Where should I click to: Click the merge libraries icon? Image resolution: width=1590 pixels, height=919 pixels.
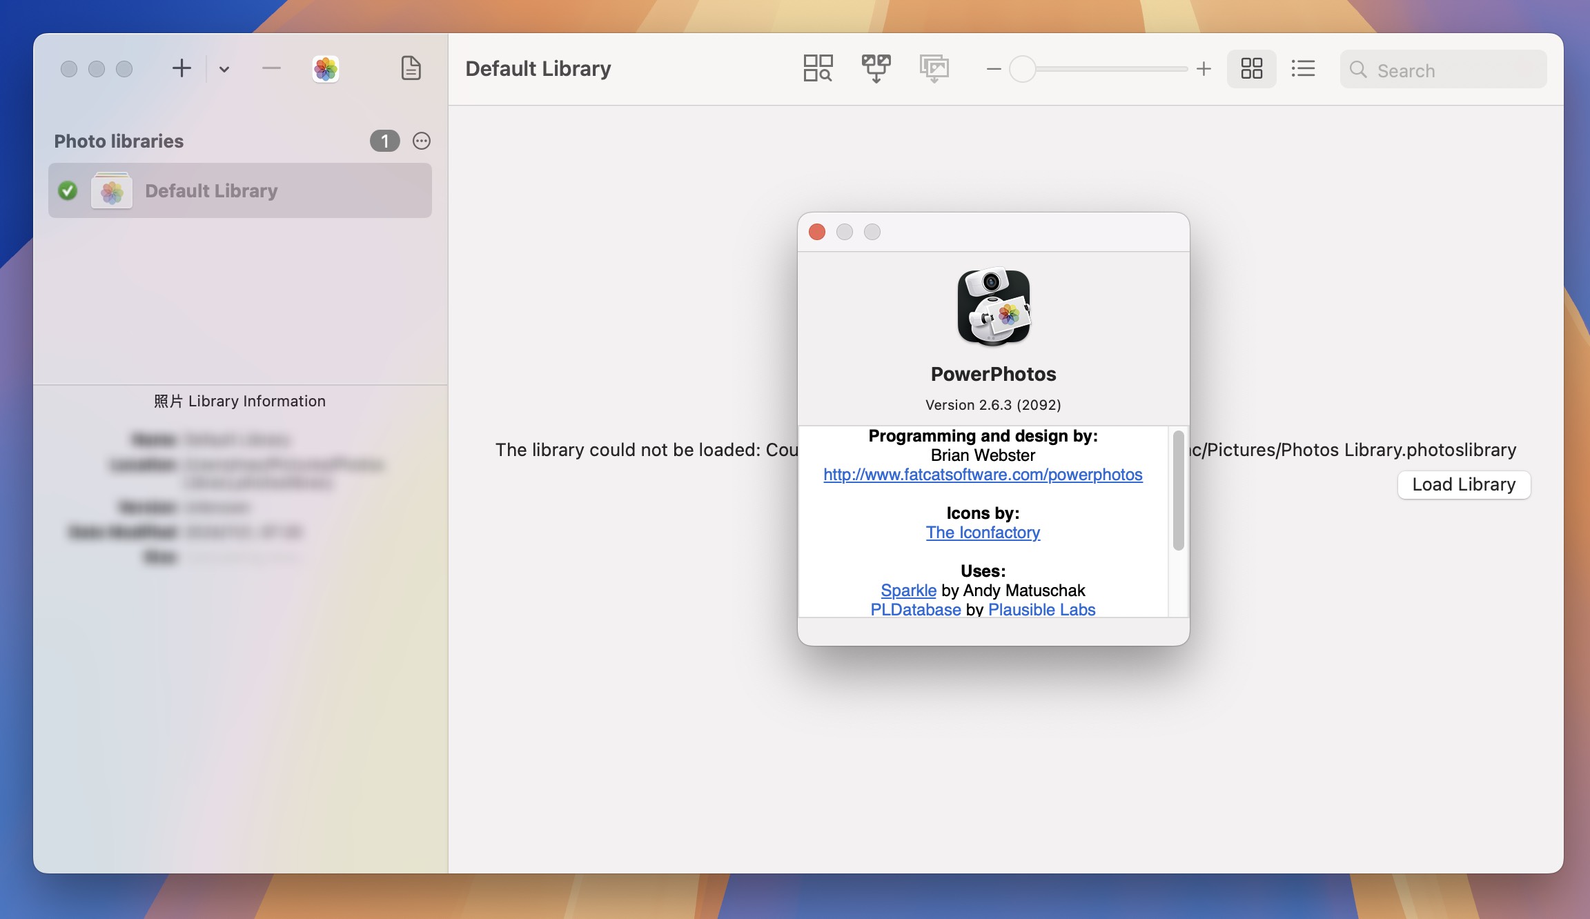point(876,68)
